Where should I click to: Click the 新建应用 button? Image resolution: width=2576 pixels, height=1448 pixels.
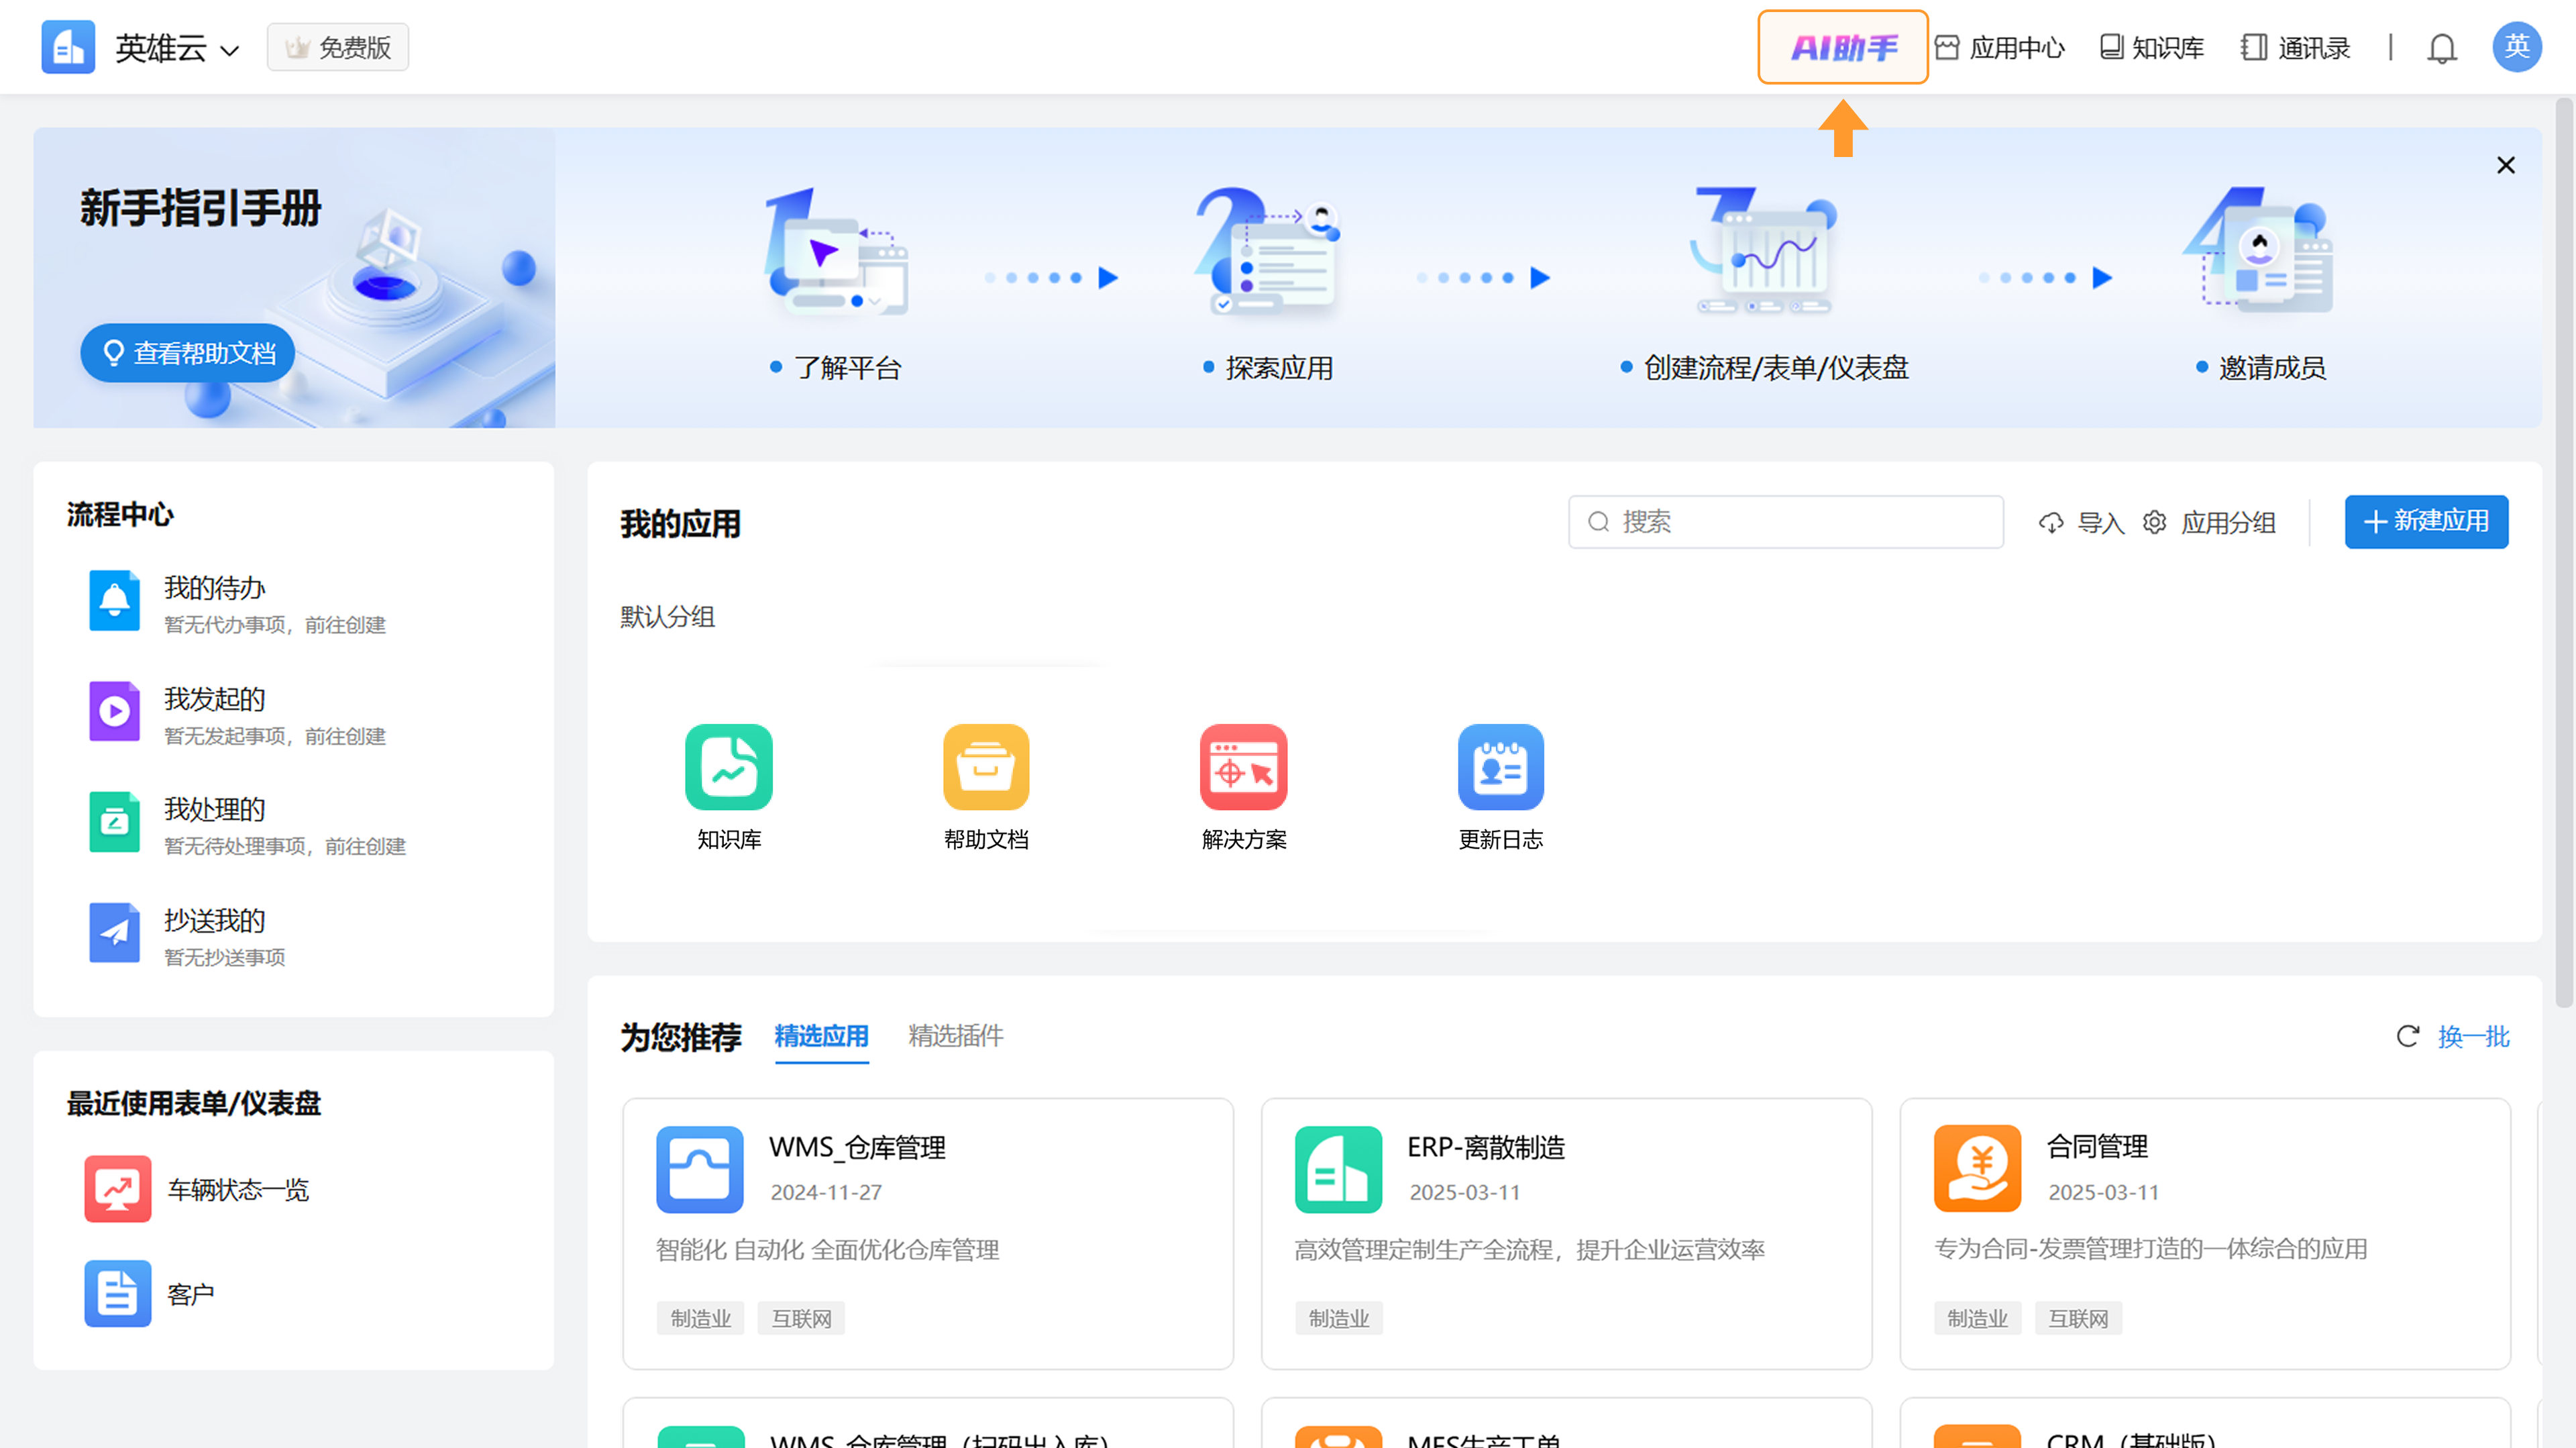2427,522
